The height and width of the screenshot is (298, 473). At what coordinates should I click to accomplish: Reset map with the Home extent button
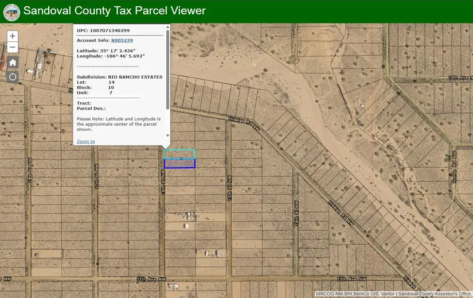click(13, 63)
